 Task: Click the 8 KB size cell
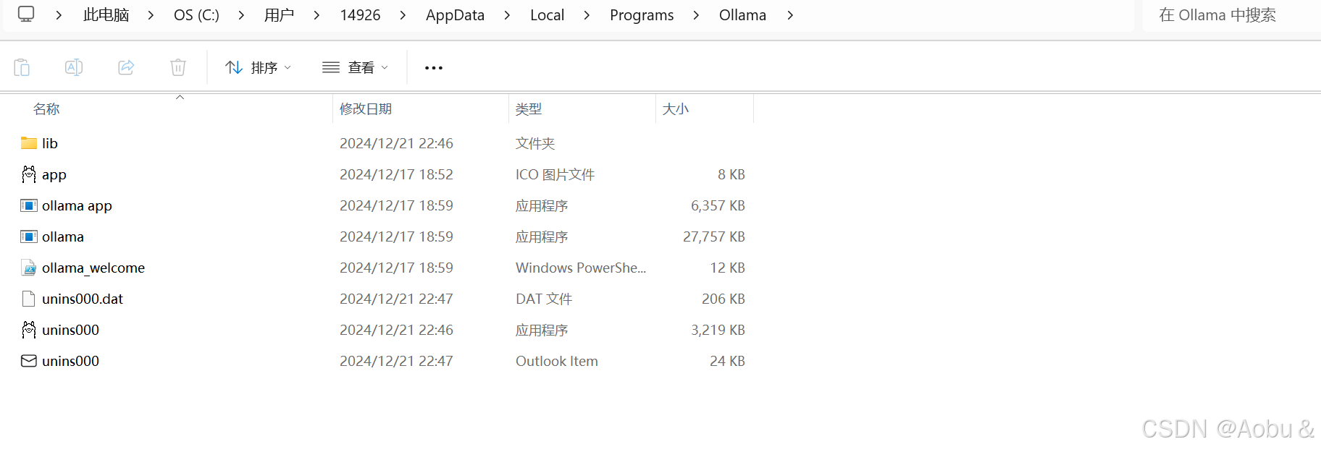pos(731,174)
